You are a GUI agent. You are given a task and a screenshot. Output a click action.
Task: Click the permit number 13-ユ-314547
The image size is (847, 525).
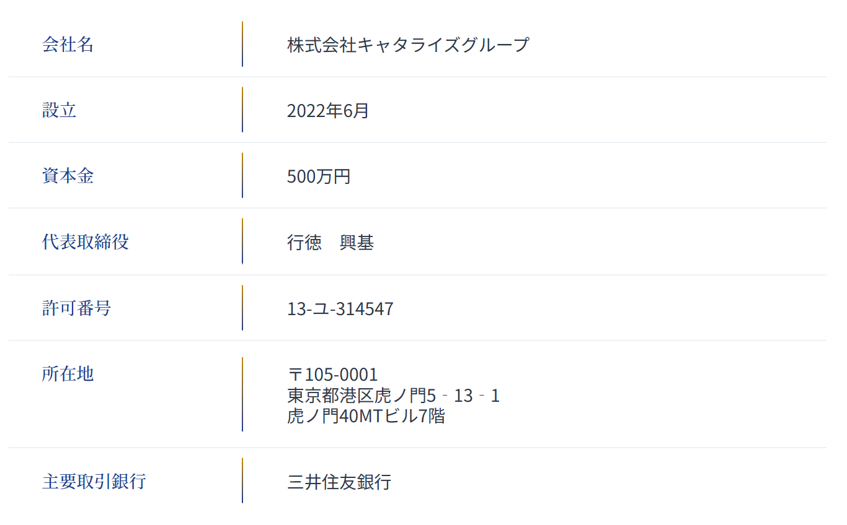(x=340, y=308)
